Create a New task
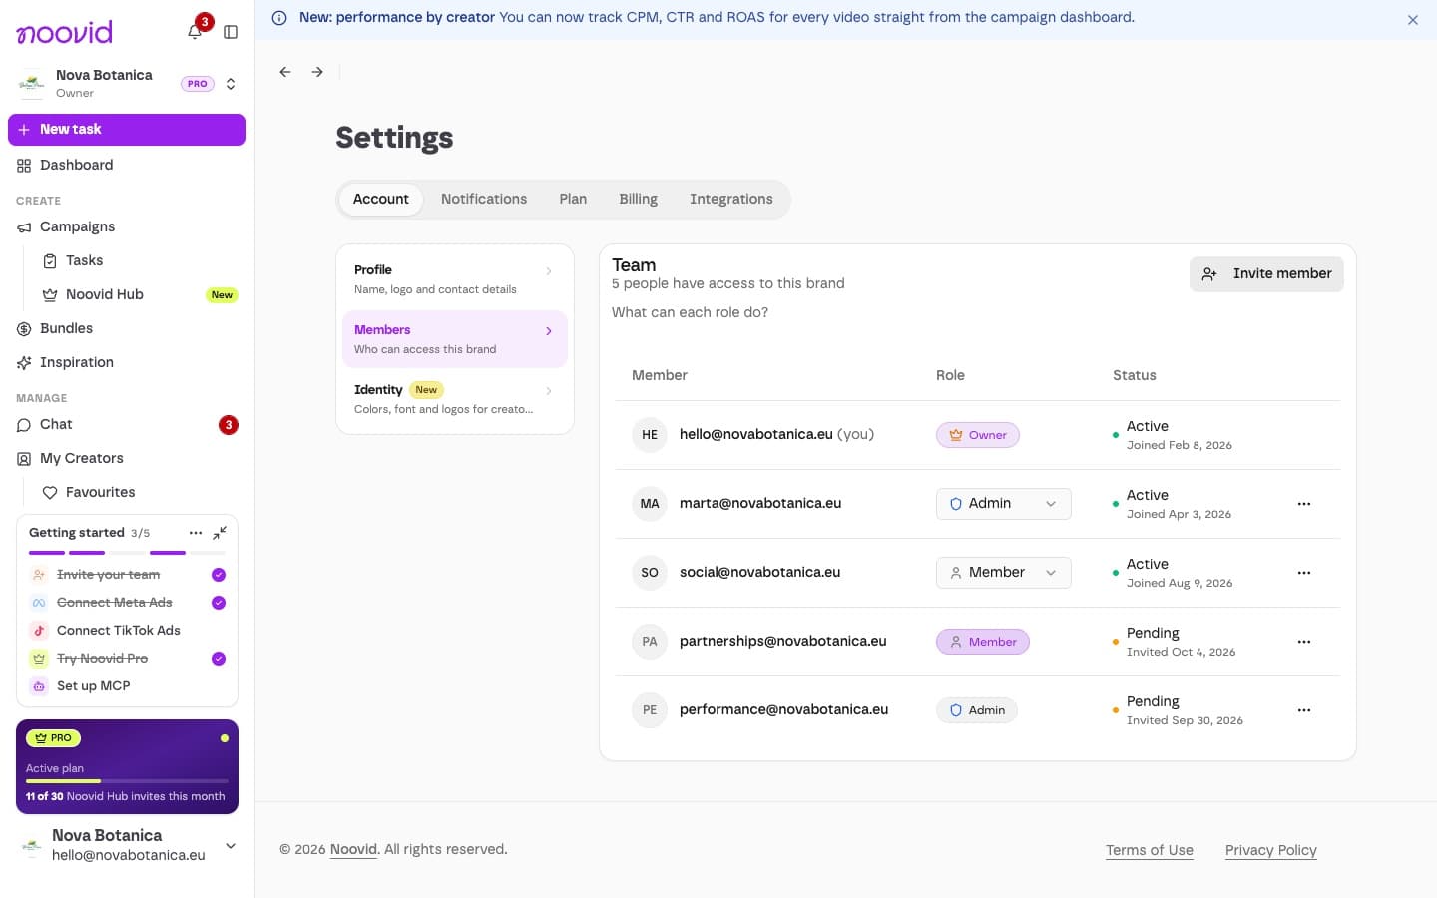This screenshot has width=1437, height=898. (127, 130)
